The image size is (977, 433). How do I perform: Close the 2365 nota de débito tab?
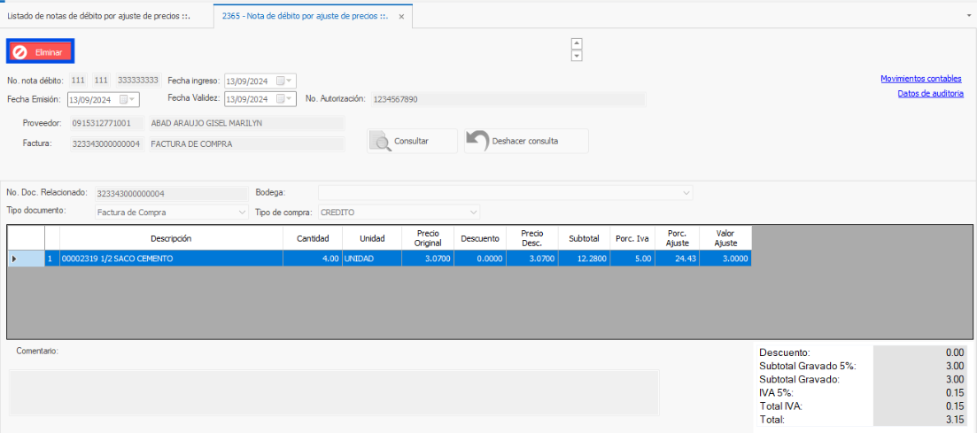(401, 17)
